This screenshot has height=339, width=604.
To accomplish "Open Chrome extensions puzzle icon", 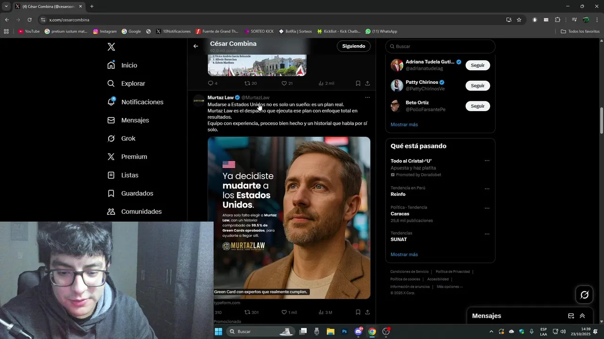I will 557,20.
